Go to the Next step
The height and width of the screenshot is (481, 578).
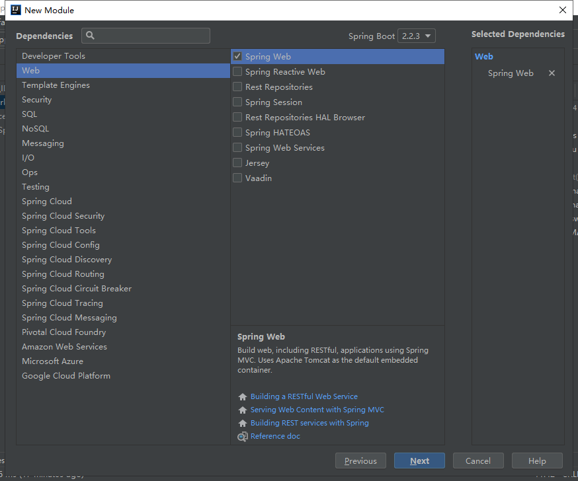pos(419,461)
